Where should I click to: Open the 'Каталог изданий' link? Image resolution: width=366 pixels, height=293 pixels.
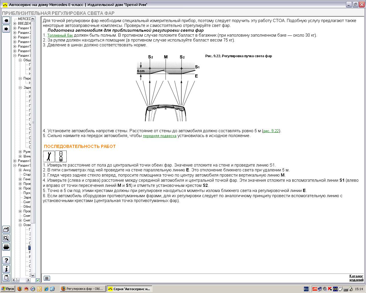tap(356, 278)
